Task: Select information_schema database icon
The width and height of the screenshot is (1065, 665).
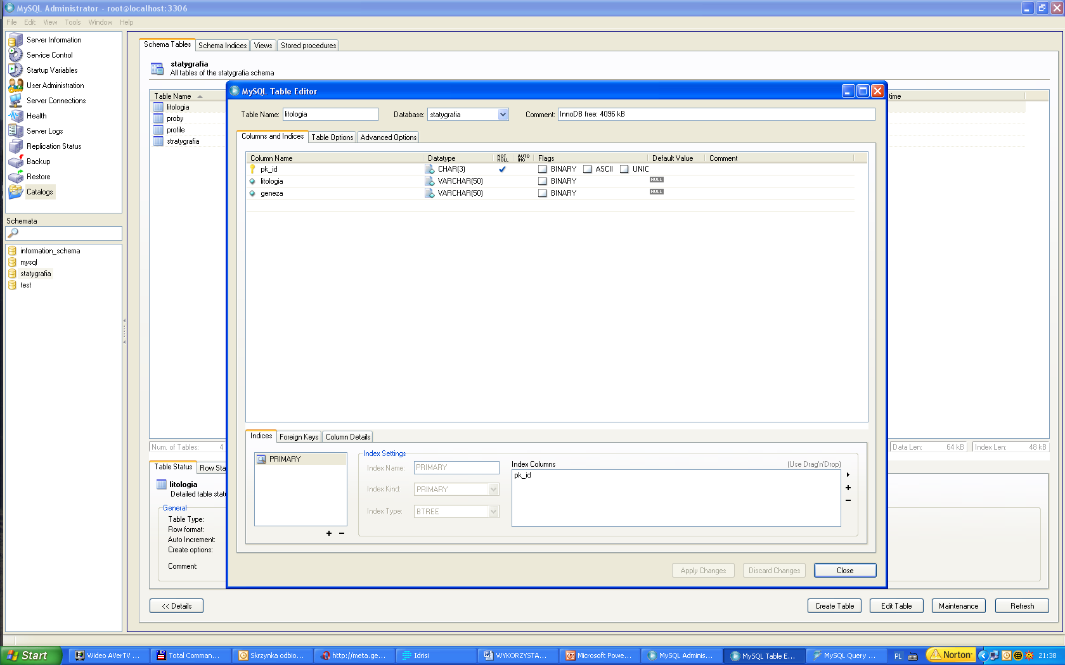Action: pos(12,251)
